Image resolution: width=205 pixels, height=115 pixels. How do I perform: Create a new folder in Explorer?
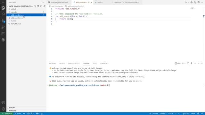(x=38, y=6)
